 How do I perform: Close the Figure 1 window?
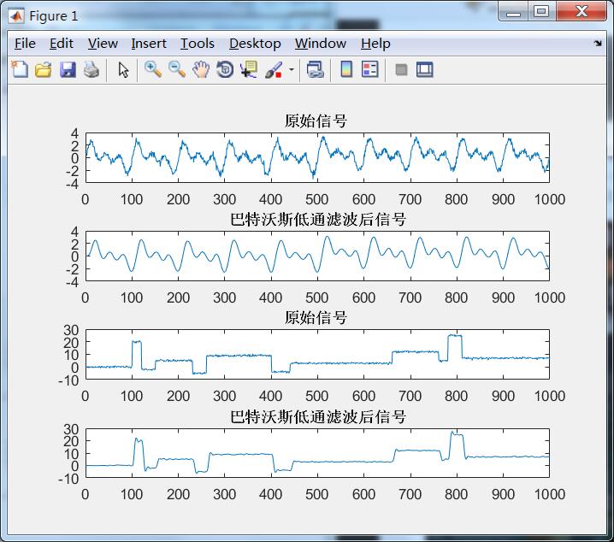point(582,12)
